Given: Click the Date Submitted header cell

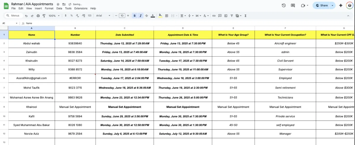Looking at the screenshot, I should [x=125, y=35].
